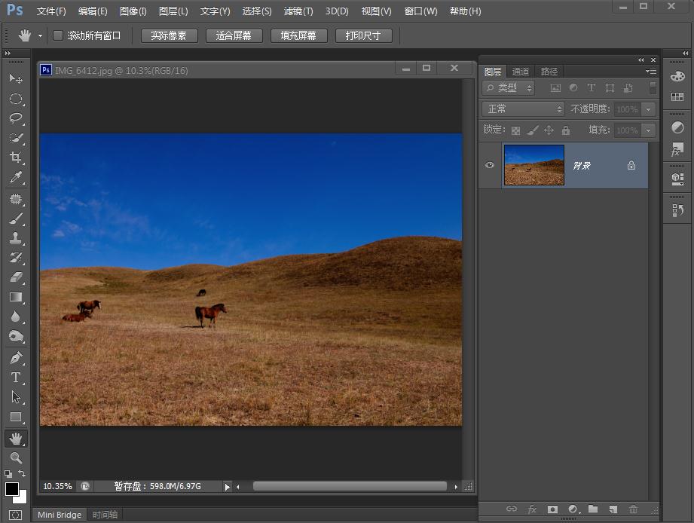Switch to the Channels tab
The height and width of the screenshot is (523, 694).
(521, 72)
